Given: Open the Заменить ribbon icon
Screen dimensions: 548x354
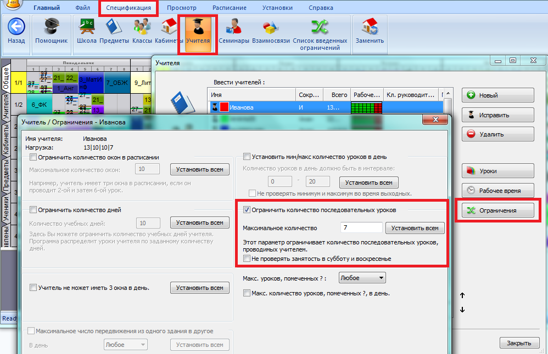Looking at the screenshot, I should [x=370, y=27].
